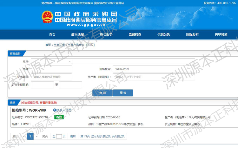Open the 联系人信息 contact link
Viewport: 238px width, 148px height.
tap(64, 110)
